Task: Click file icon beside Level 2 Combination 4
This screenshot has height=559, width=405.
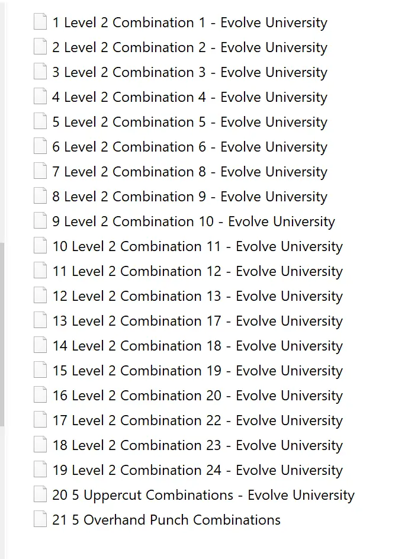Action: pos(40,97)
